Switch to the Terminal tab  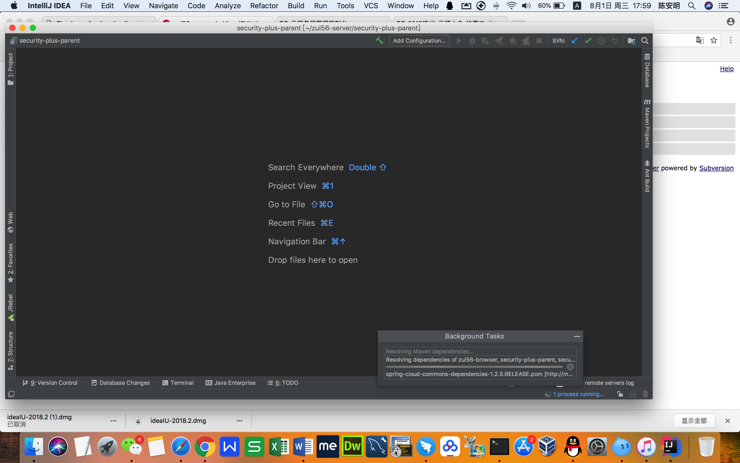pos(178,383)
